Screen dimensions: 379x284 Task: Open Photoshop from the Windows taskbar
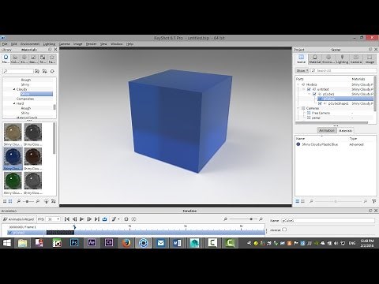tap(74, 243)
